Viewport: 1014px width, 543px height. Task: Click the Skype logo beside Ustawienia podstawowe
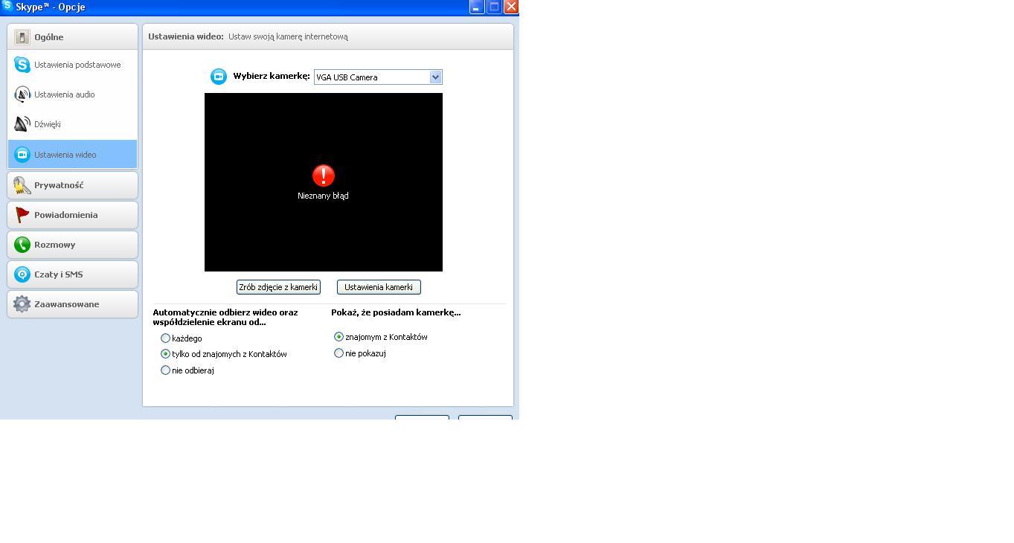[x=22, y=65]
